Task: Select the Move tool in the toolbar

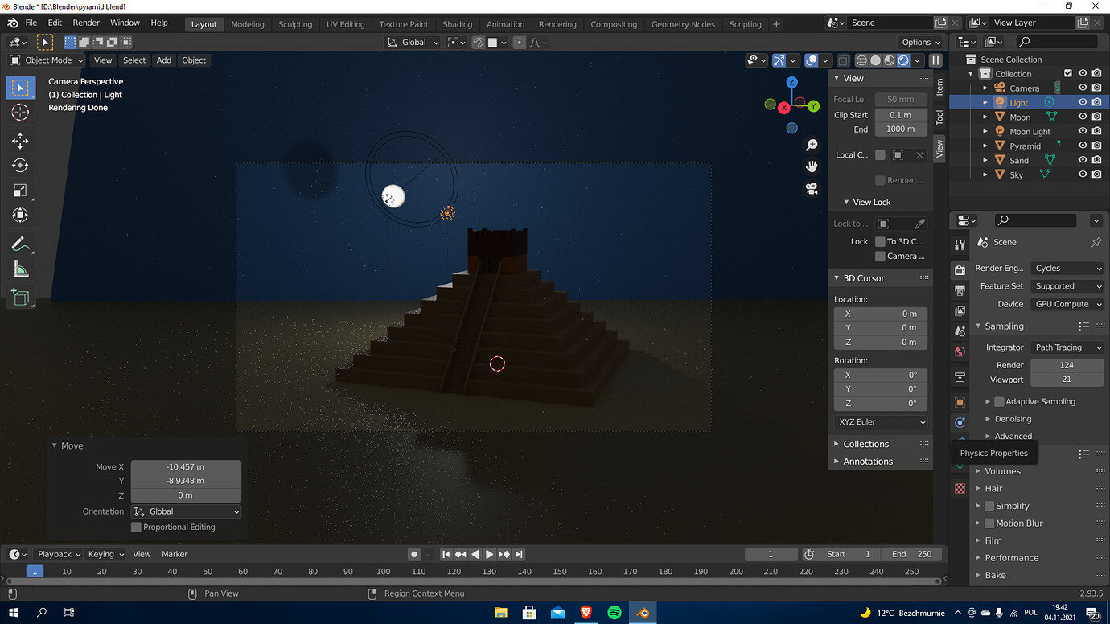Action: (x=22, y=140)
